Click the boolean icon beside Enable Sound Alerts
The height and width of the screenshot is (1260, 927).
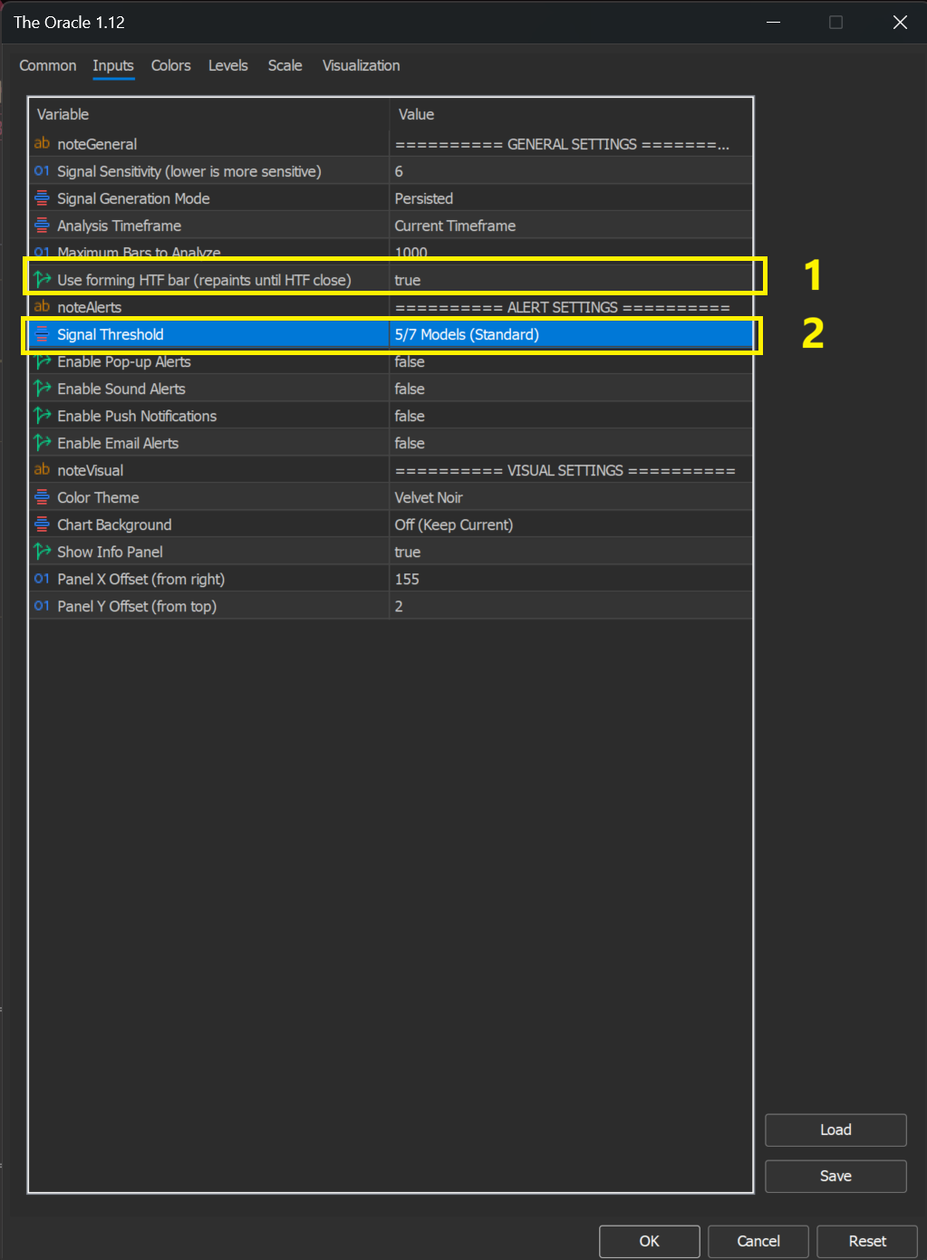click(42, 389)
